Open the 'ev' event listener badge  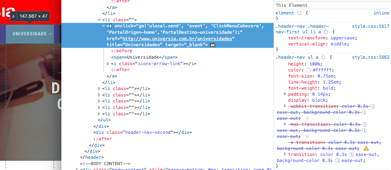pos(213,45)
